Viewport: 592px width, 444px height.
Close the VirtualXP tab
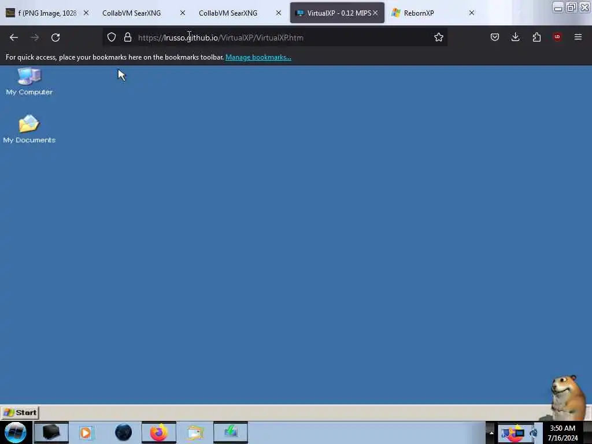(x=376, y=13)
